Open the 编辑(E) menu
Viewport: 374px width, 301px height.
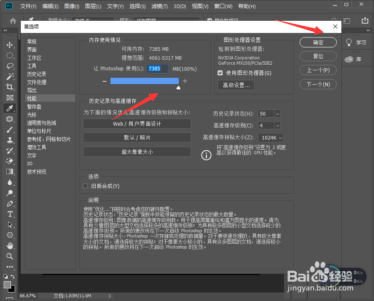point(50,7)
